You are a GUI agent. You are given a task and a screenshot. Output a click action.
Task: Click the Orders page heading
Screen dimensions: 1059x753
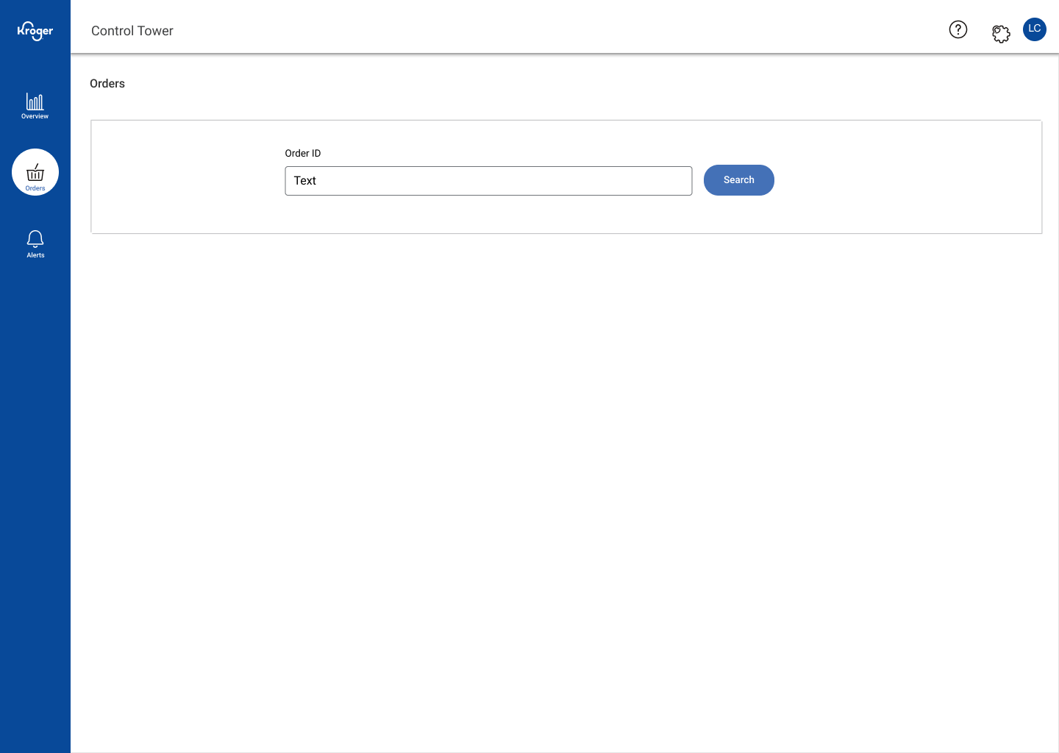pyautogui.click(x=107, y=84)
